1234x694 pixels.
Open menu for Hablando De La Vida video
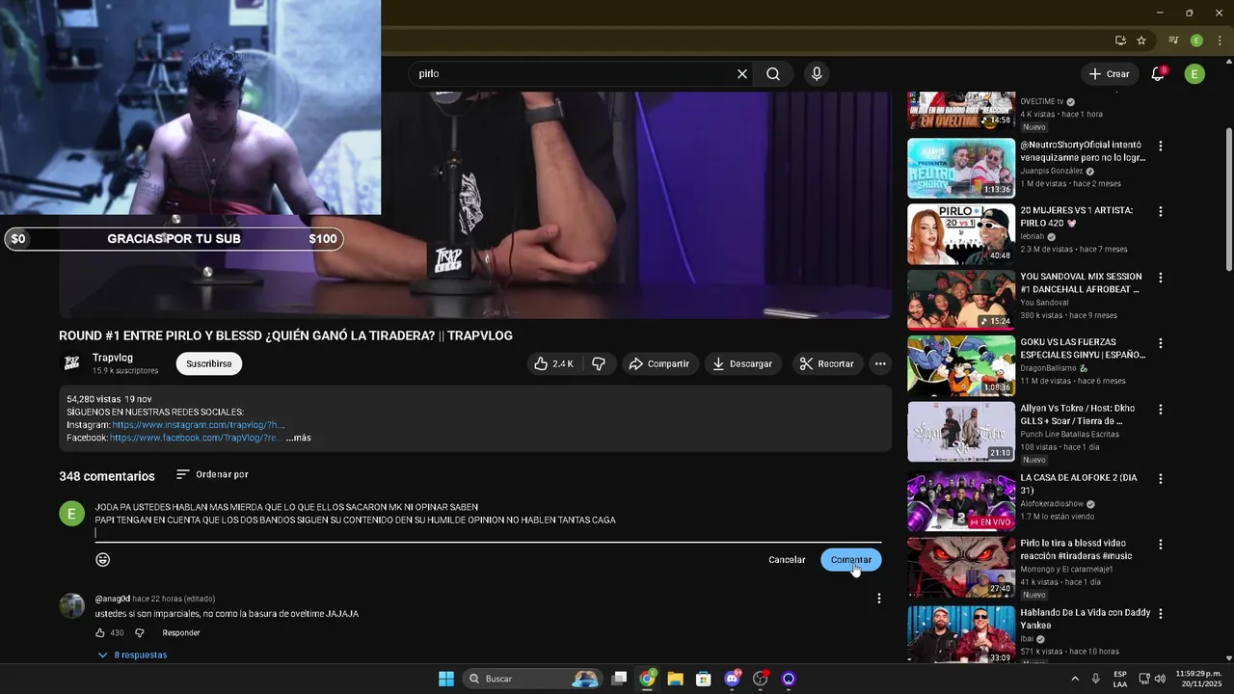[1161, 614]
